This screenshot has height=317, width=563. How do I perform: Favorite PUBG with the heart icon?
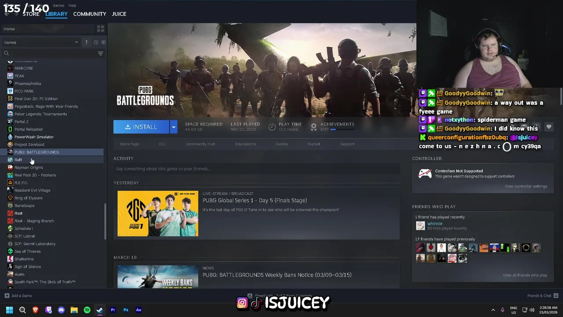(x=548, y=127)
